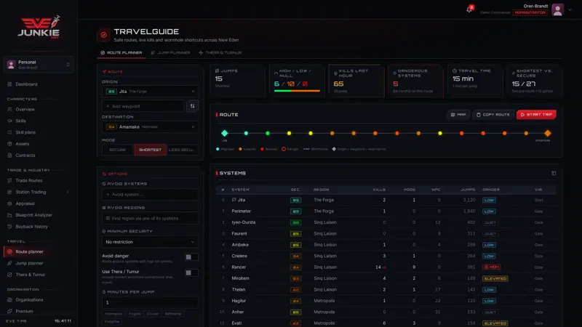
Task: Remove the Amamake destination with X icon
Action: [193, 126]
